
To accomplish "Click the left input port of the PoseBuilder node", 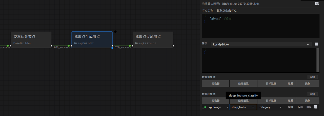I will [x=11, y=46].
